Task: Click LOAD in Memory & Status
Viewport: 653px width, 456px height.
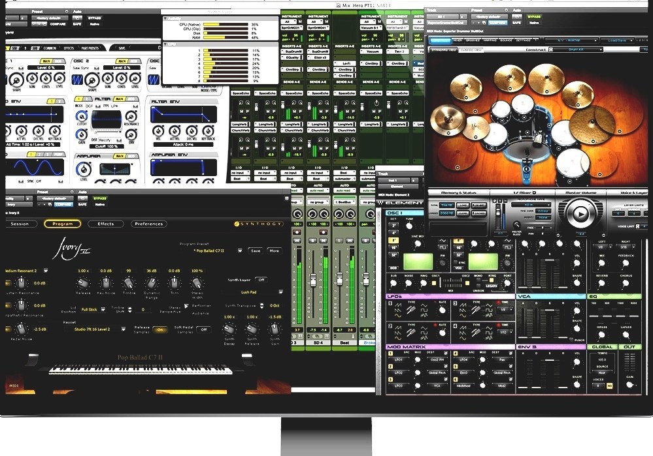Action: click(463, 205)
